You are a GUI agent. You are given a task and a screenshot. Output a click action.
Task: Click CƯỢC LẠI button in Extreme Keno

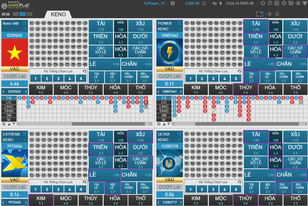click(x=14, y=187)
